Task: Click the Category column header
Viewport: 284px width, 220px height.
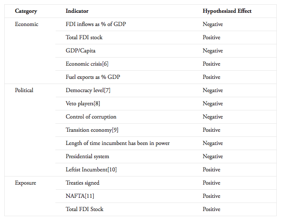Action: 26,11
